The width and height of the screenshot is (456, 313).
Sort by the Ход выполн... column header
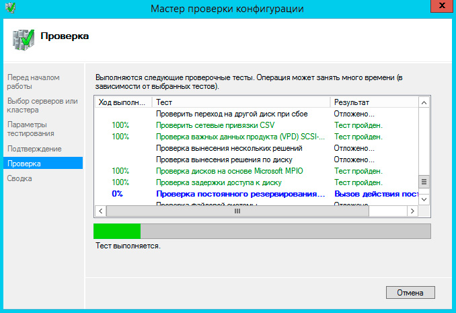click(x=123, y=102)
